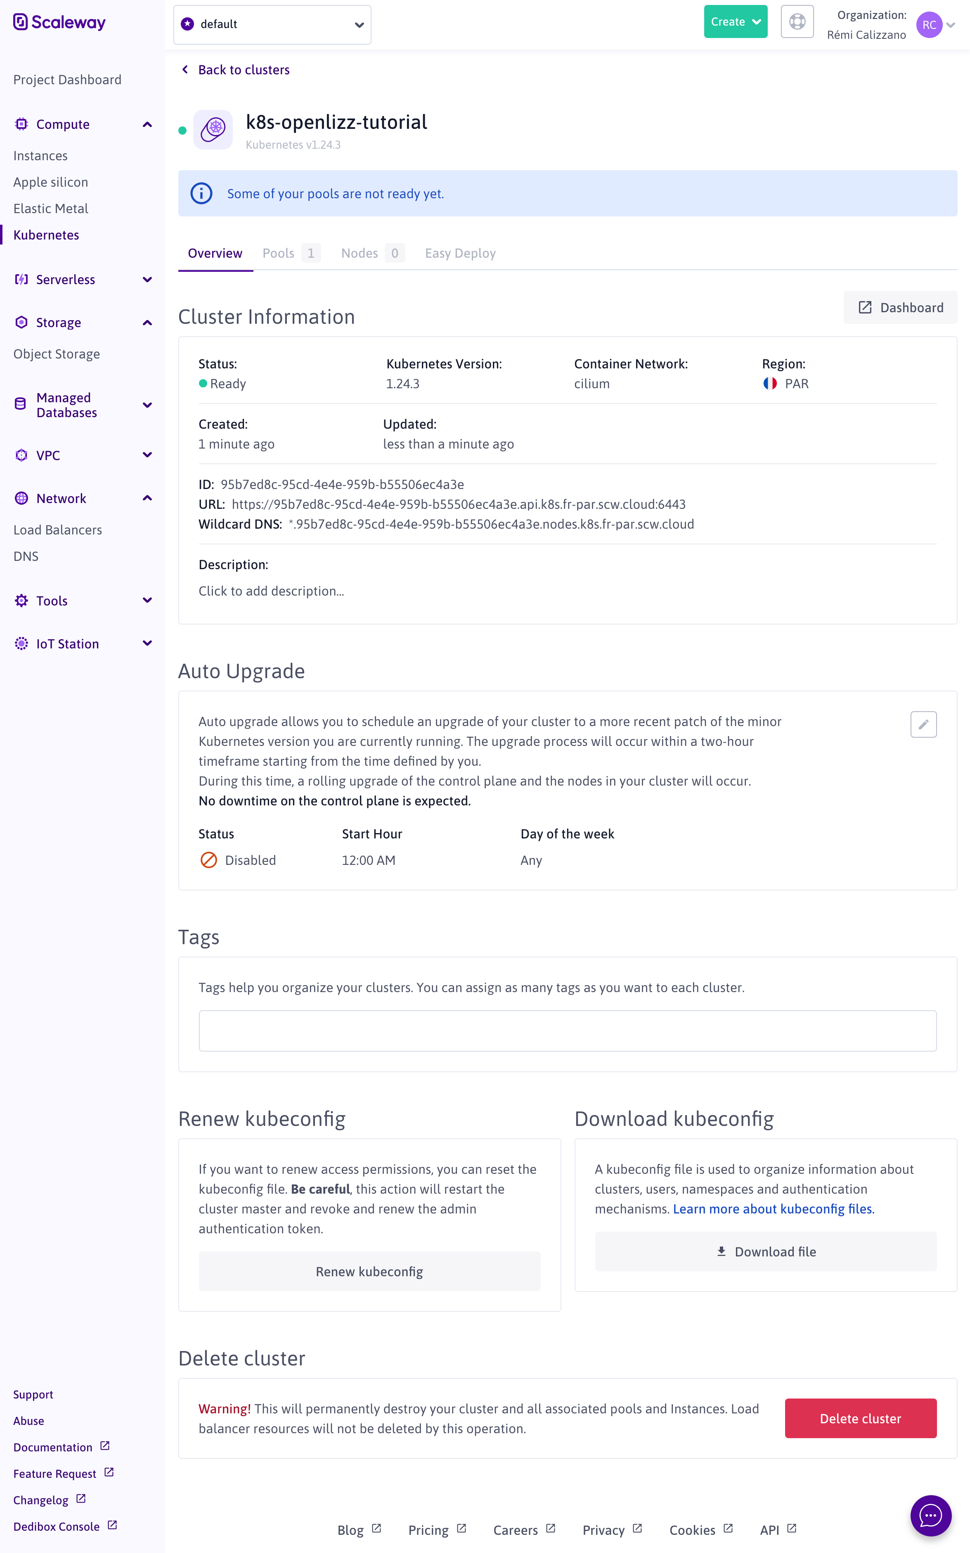The width and height of the screenshot is (970, 1553).
Task: Click the Download file button
Action: click(x=765, y=1251)
